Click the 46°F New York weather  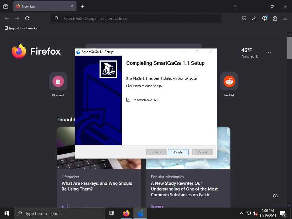click(x=250, y=53)
